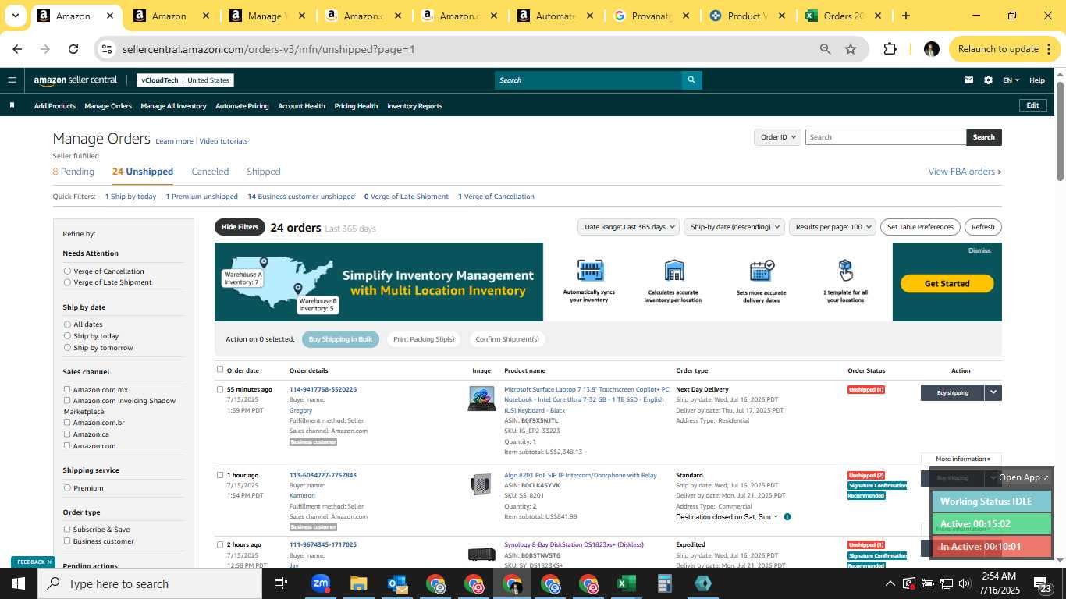Open the messages envelope icon
This screenshot has width=1066, height=599.
(968, 80)
